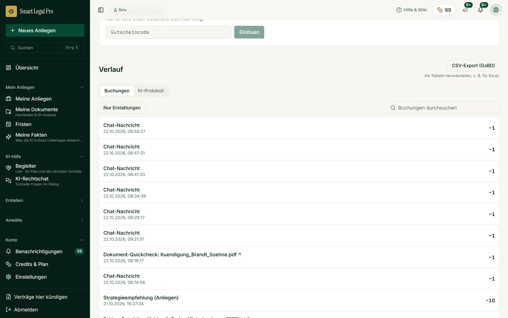
Task: Select Chat-Nachricht entry from 08:55:27
Action: [x=299, y=128]
